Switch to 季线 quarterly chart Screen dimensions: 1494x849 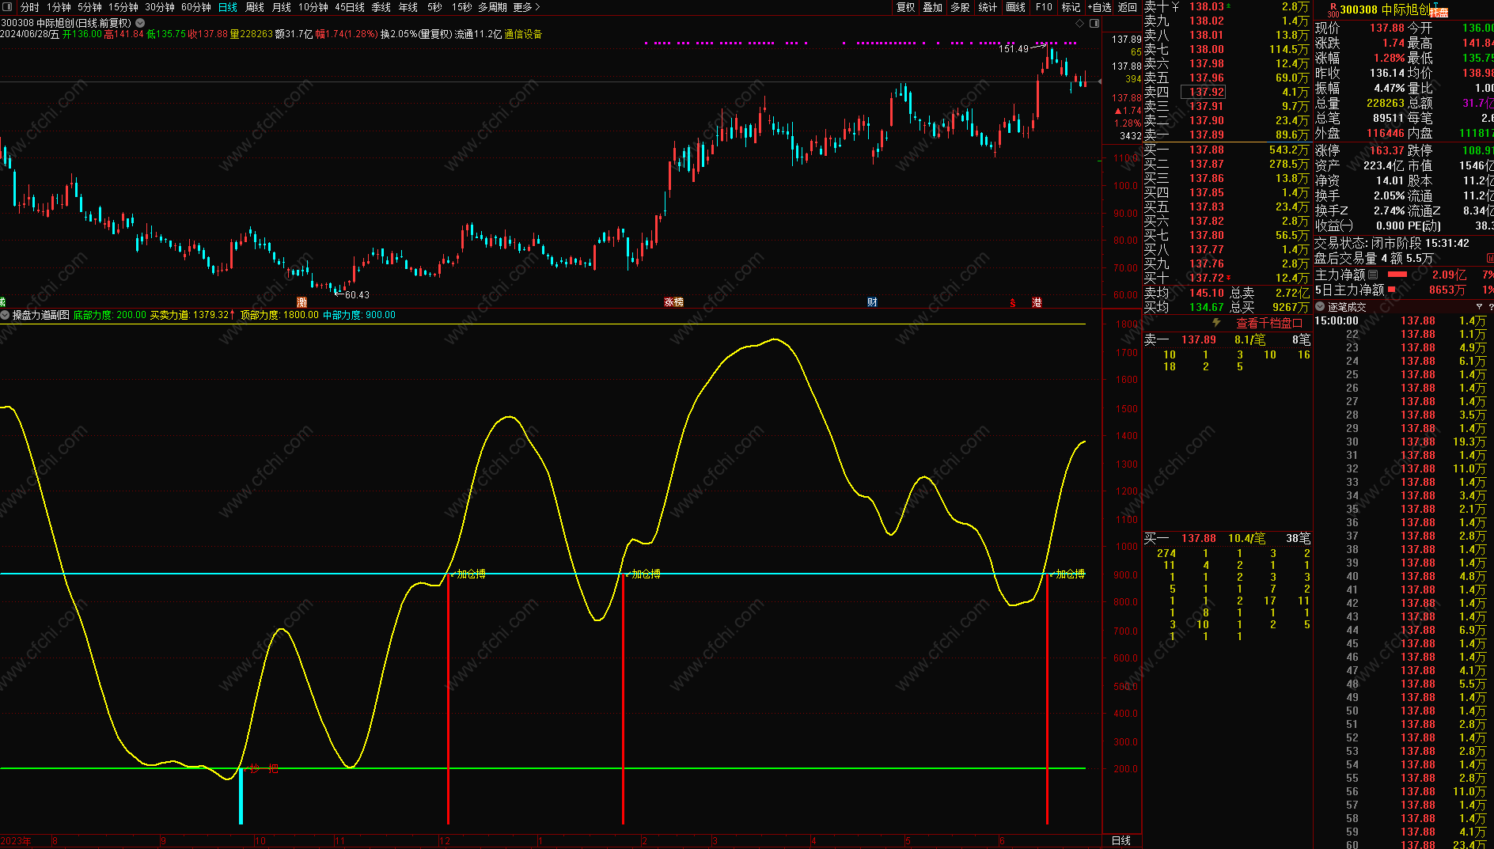(381, 7)
